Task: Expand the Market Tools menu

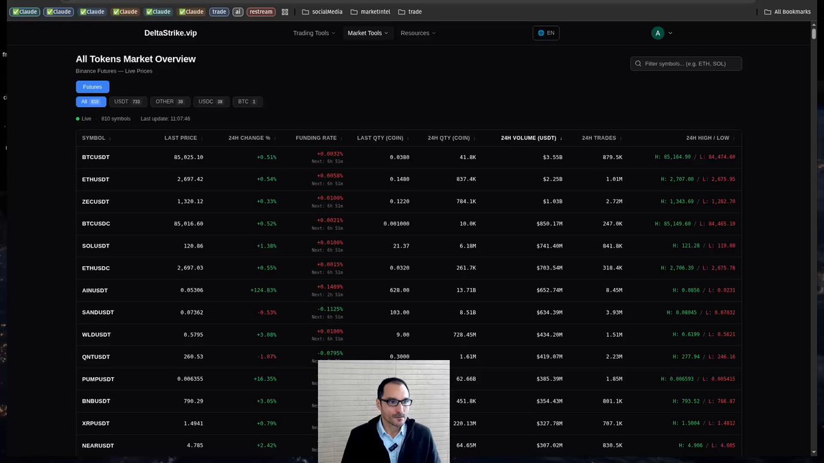Action: (x=368, y=33)
